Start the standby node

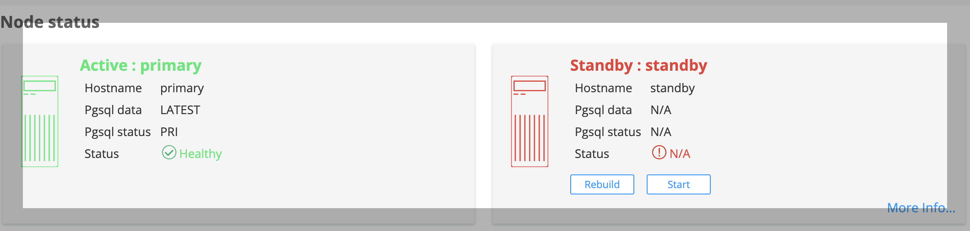tap(679, 184)
